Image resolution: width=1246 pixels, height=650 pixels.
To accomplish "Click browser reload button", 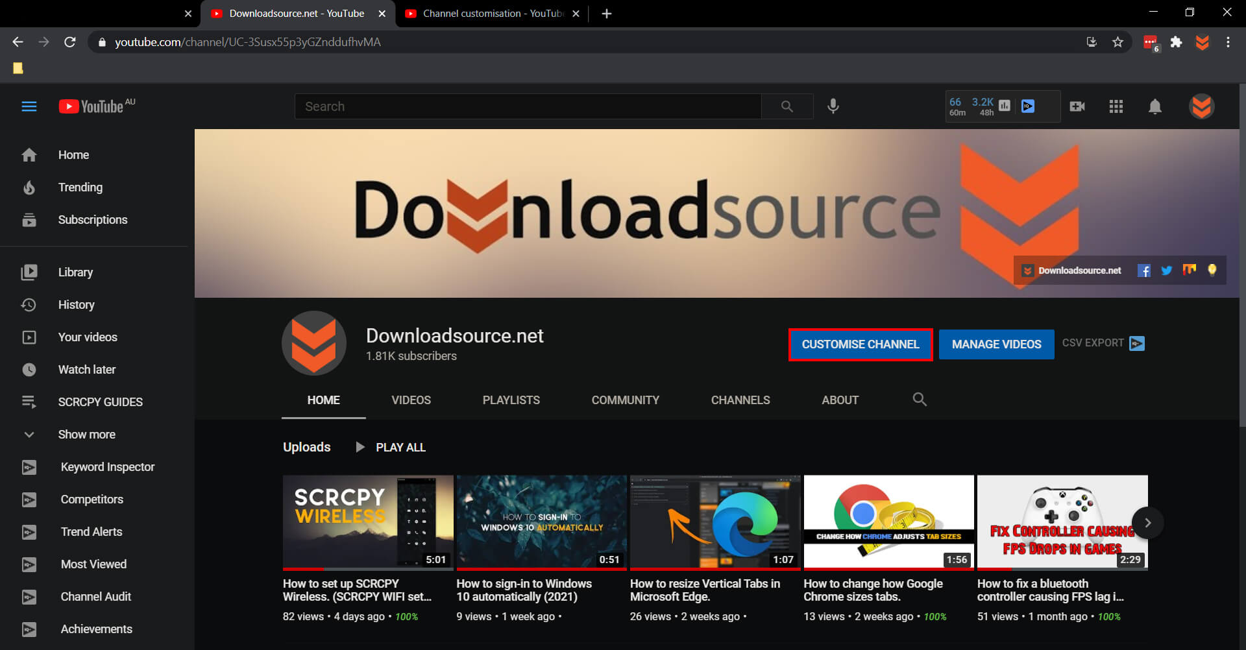I will (70, 42).
